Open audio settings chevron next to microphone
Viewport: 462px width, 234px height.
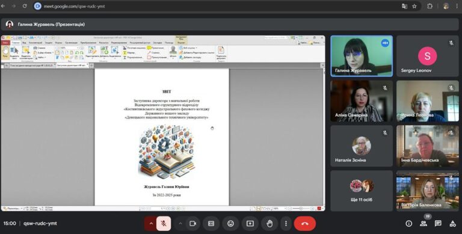click(x=151, y=223)
